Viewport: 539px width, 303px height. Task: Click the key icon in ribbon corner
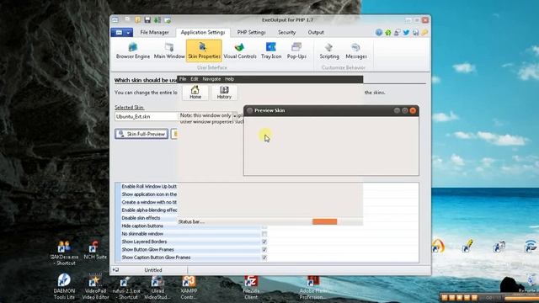point(424,32)
